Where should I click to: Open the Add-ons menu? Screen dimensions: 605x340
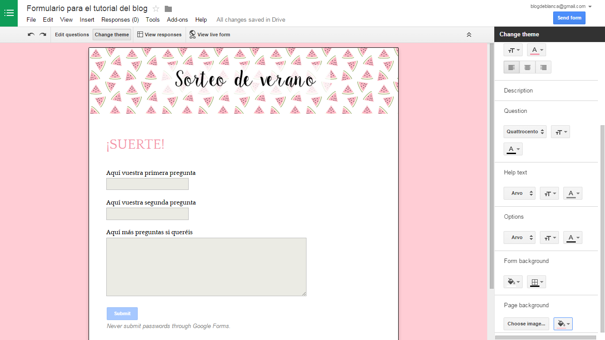[x=177, y=19]
